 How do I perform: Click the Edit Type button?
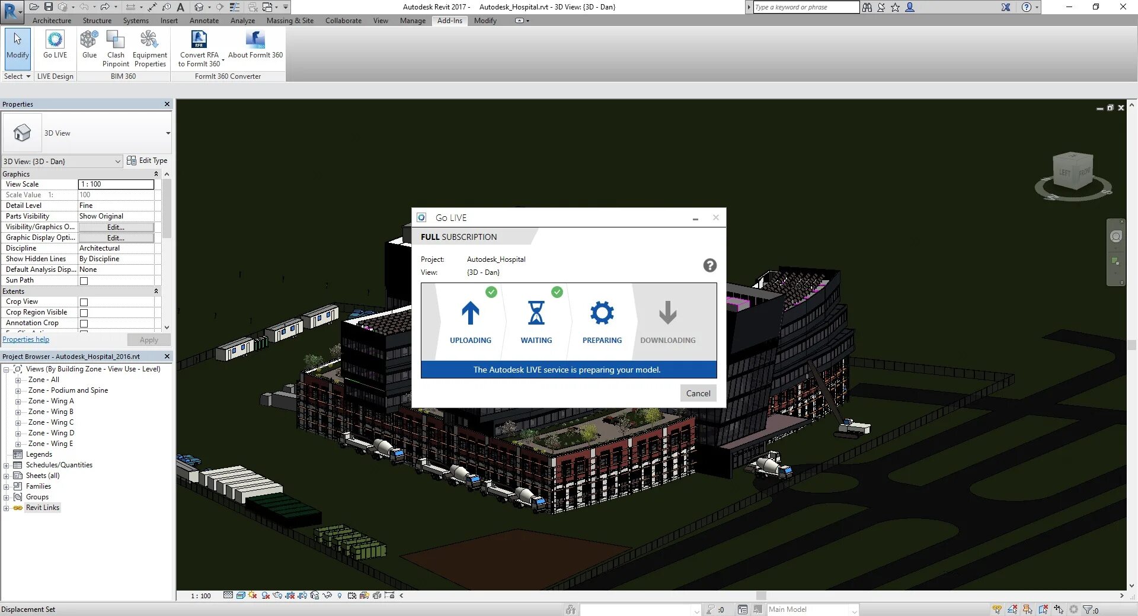point(148,161)
